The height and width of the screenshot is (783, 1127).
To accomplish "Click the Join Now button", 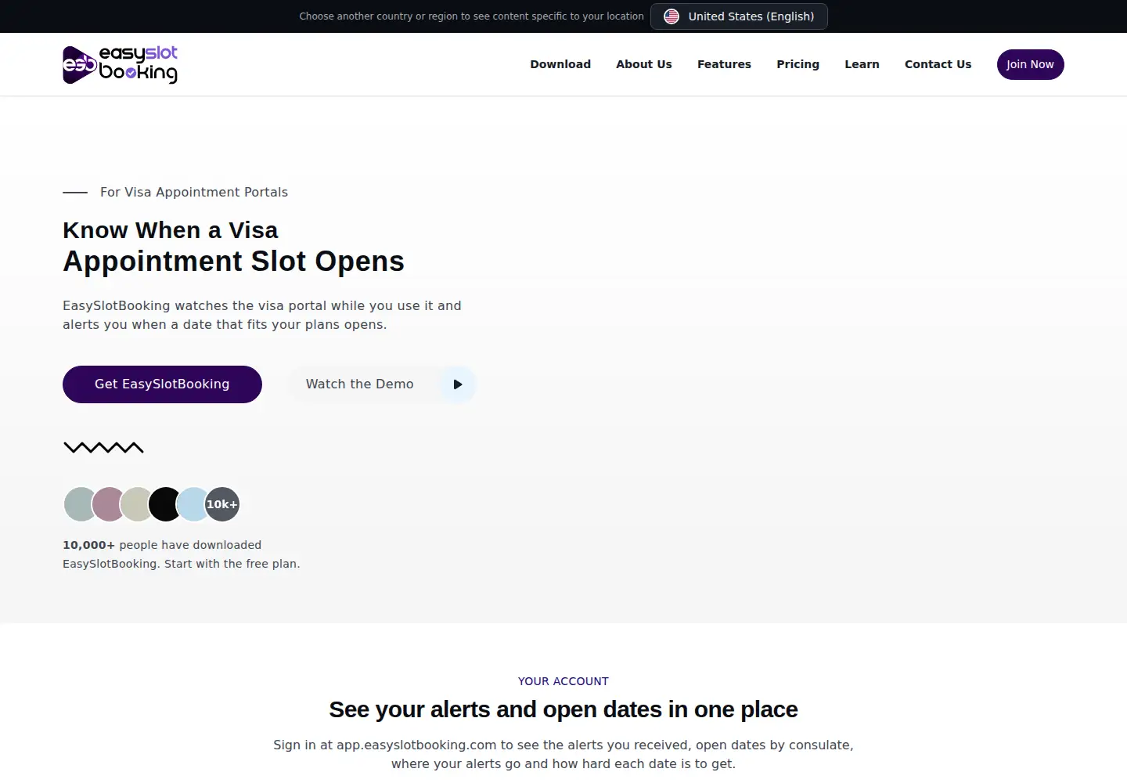I will click(x=1030, y=64).
